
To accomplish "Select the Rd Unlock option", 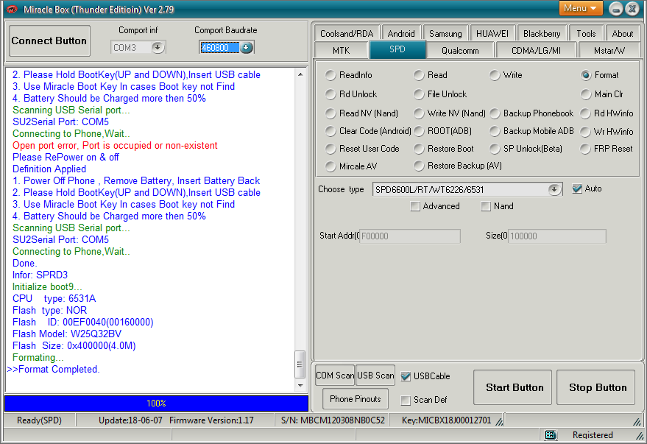I will point(351,94).
